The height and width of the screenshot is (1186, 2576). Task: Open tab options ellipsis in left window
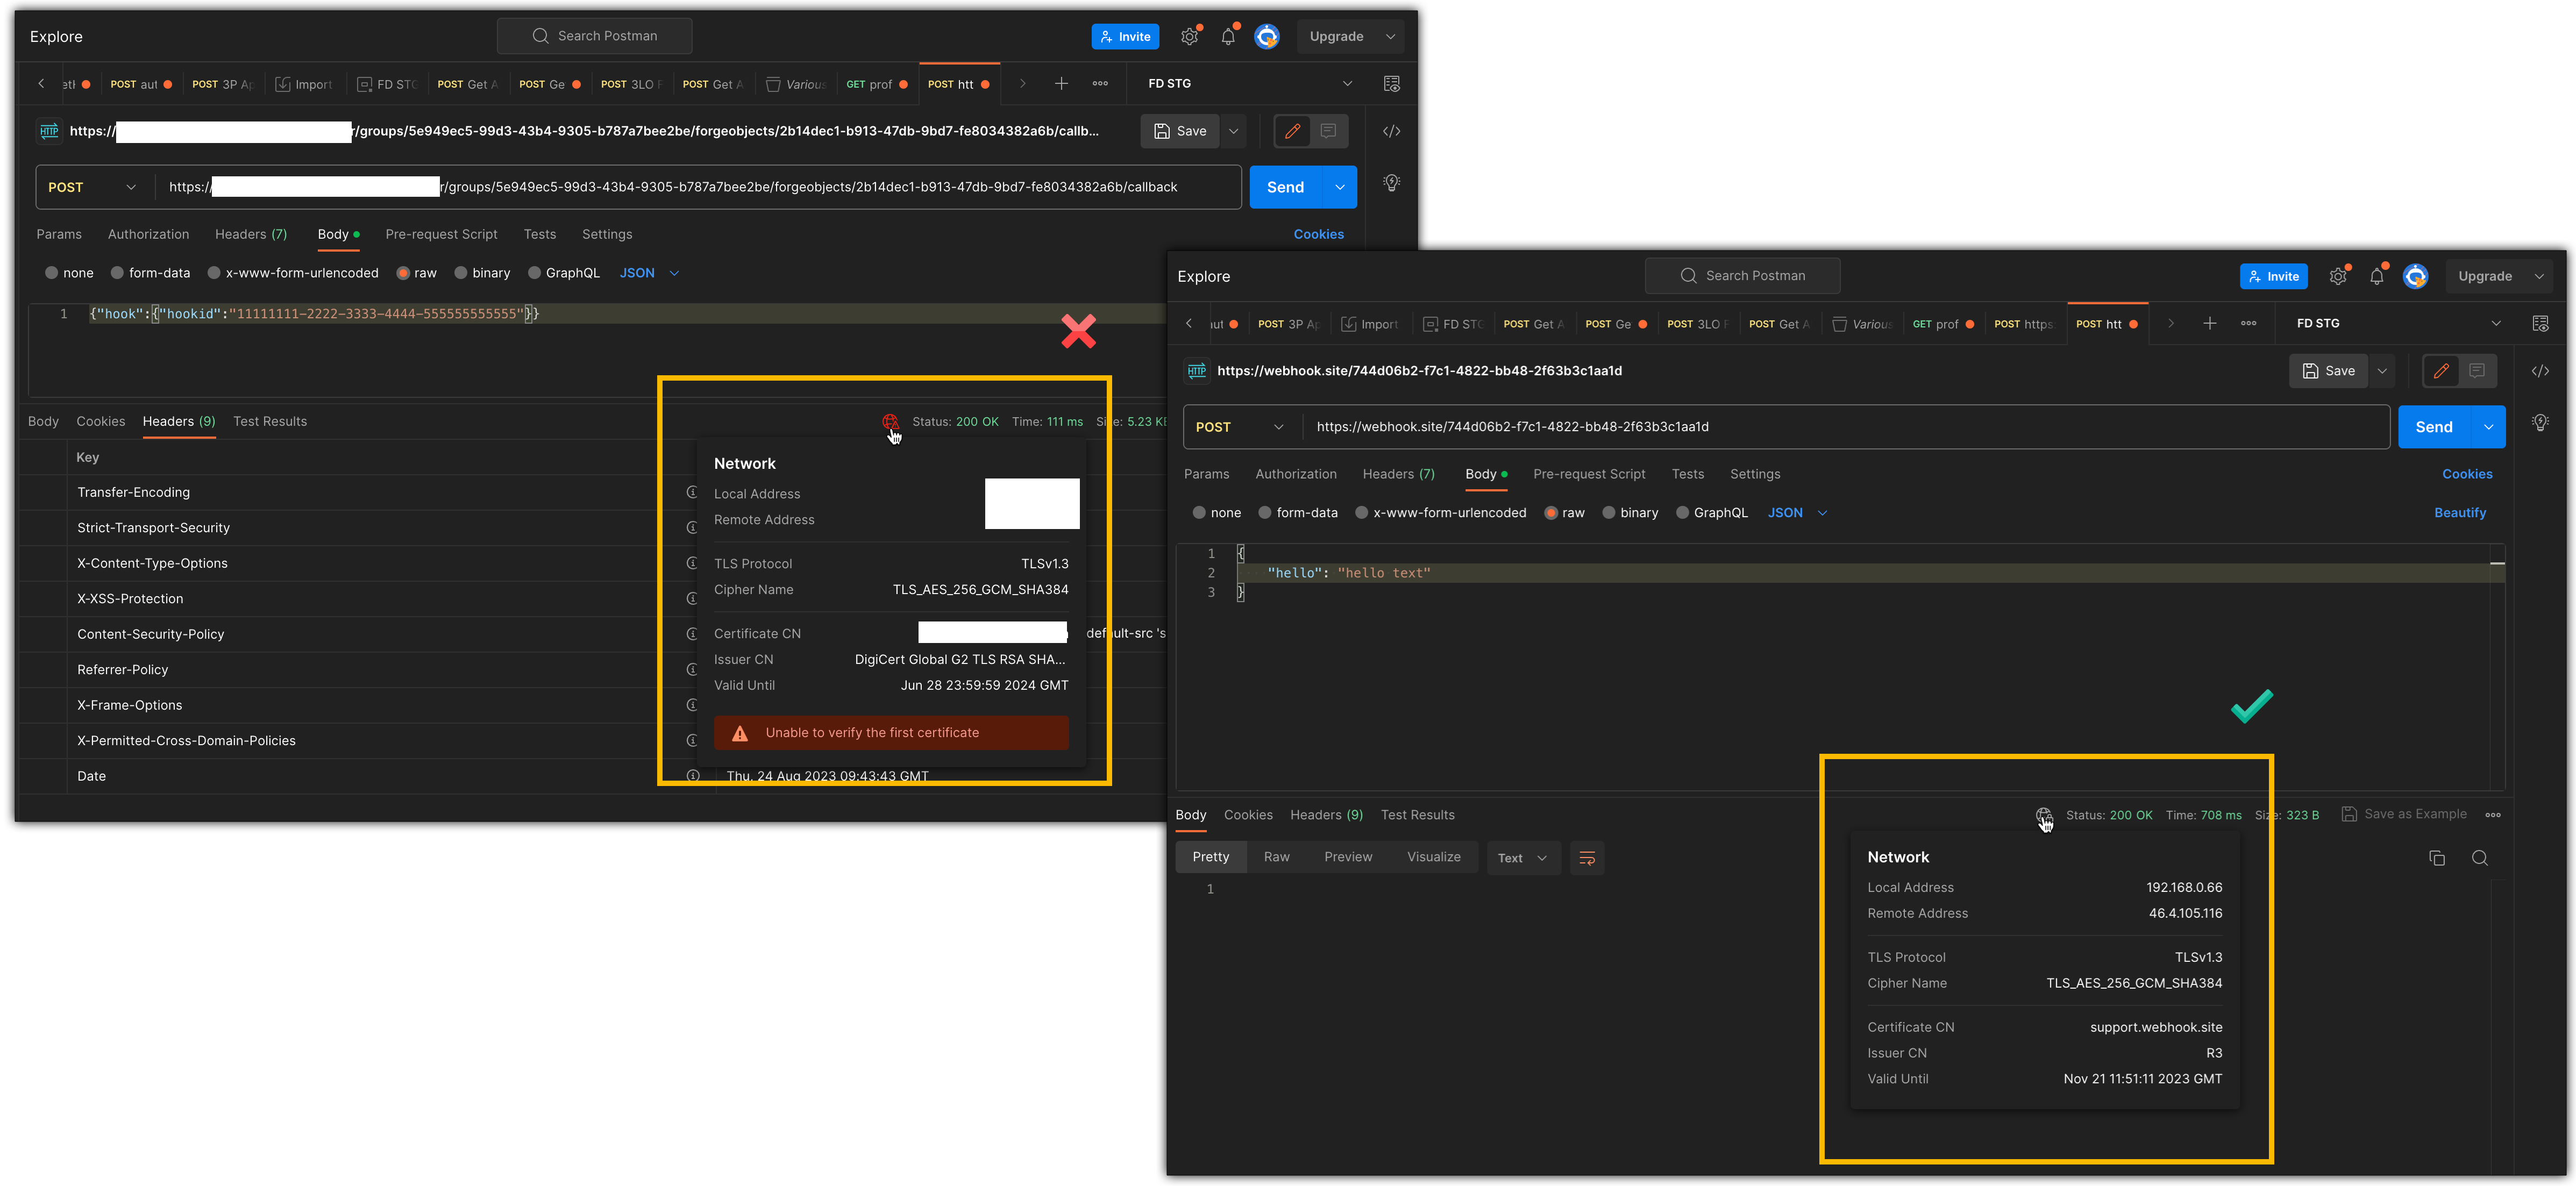click(1100, 84)
